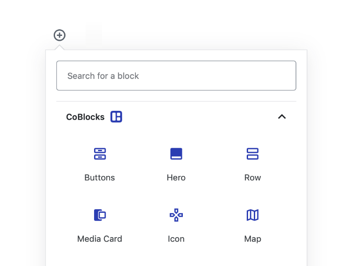Screen dimensions: 355x266
Task: Click the Map block text label
Action: pos(252,239)
